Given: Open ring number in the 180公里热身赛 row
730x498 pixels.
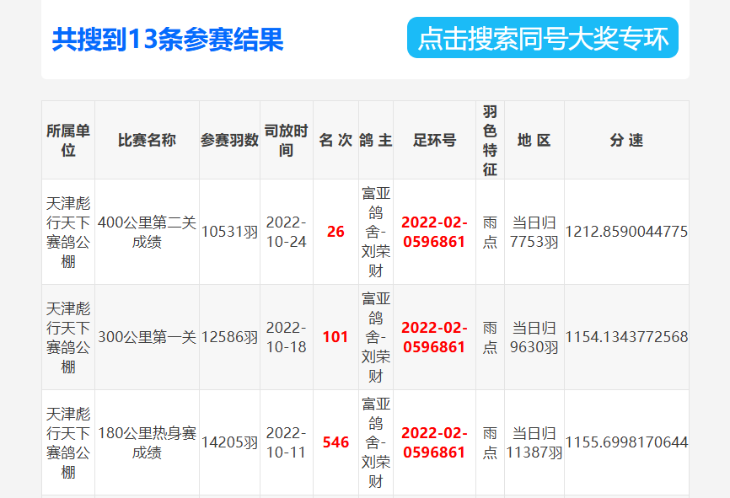Looking at the screenshot, I should [434, 442].
